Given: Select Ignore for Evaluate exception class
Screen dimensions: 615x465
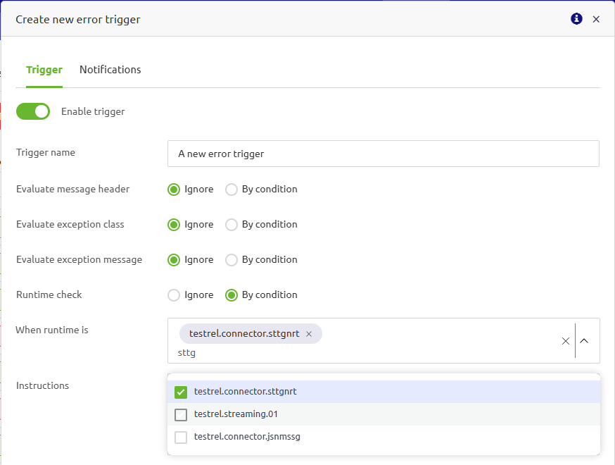Looking at the screenshot, I should 174,225.
